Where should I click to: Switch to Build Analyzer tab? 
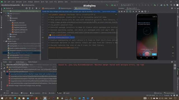pos(33,62)
